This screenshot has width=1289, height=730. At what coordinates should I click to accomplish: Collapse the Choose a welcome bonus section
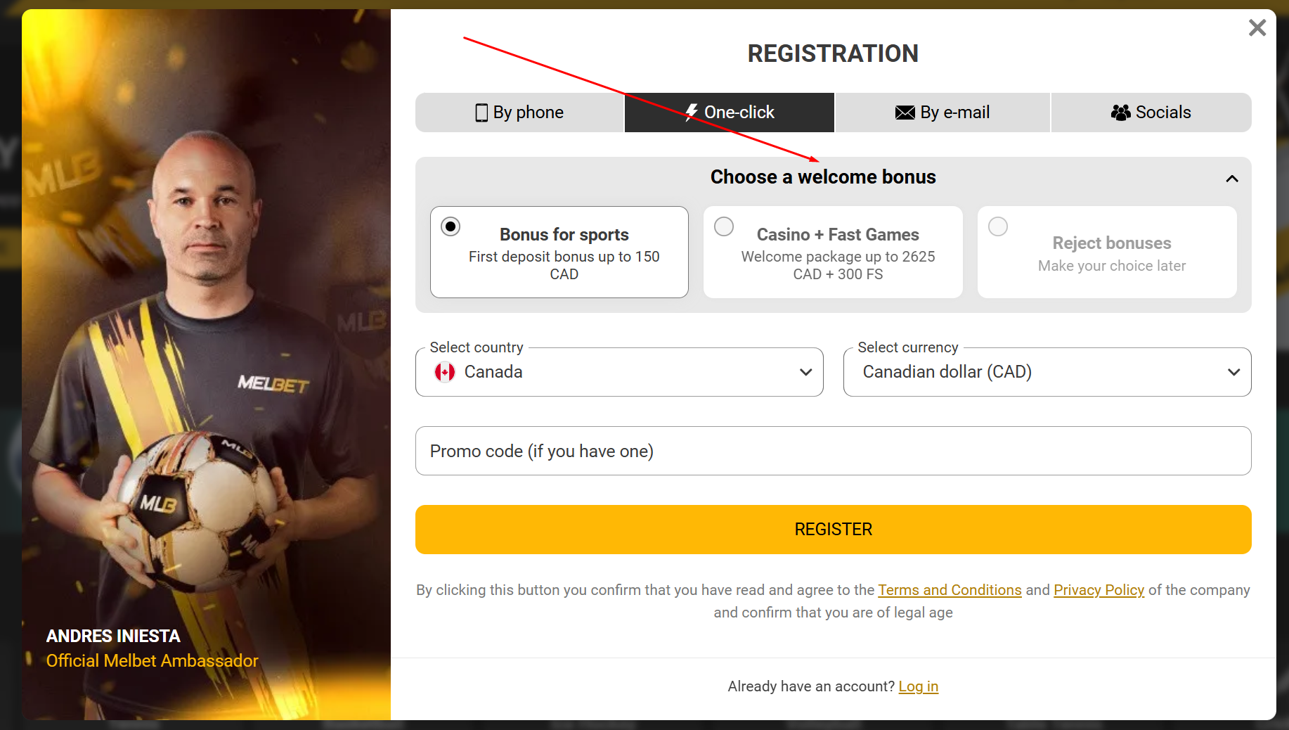pyautogui.click(x=1231, y=179)
